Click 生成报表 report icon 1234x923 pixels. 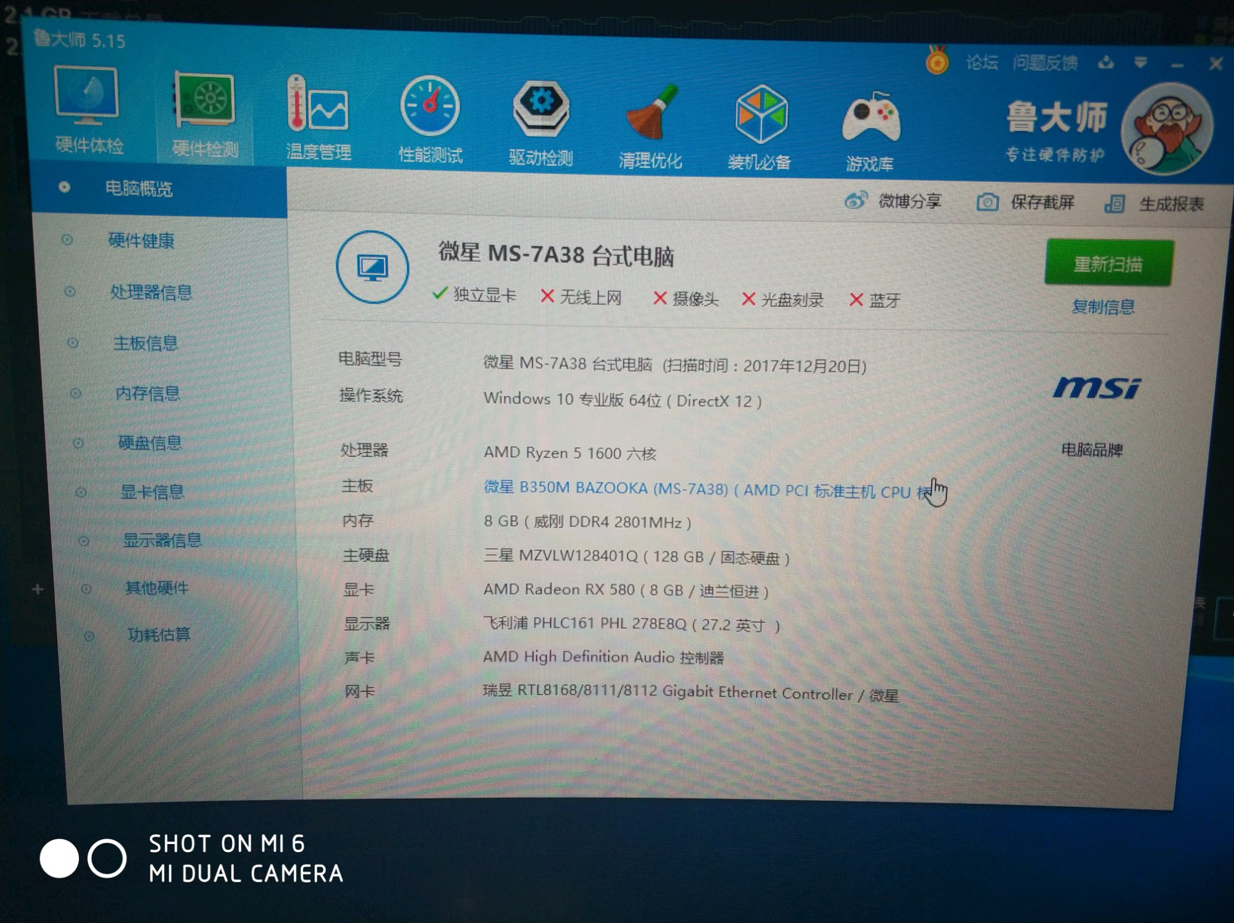(1114, 204)
